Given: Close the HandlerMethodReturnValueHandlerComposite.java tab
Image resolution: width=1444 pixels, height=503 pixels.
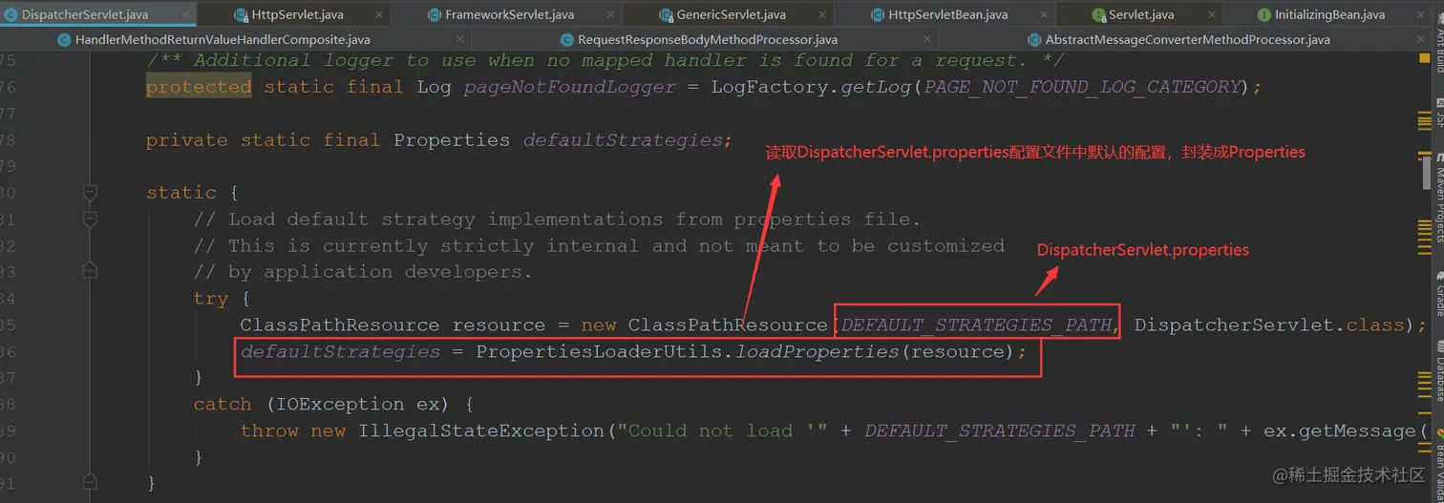Looking at the screenshot, I should (x=460, y=40).
